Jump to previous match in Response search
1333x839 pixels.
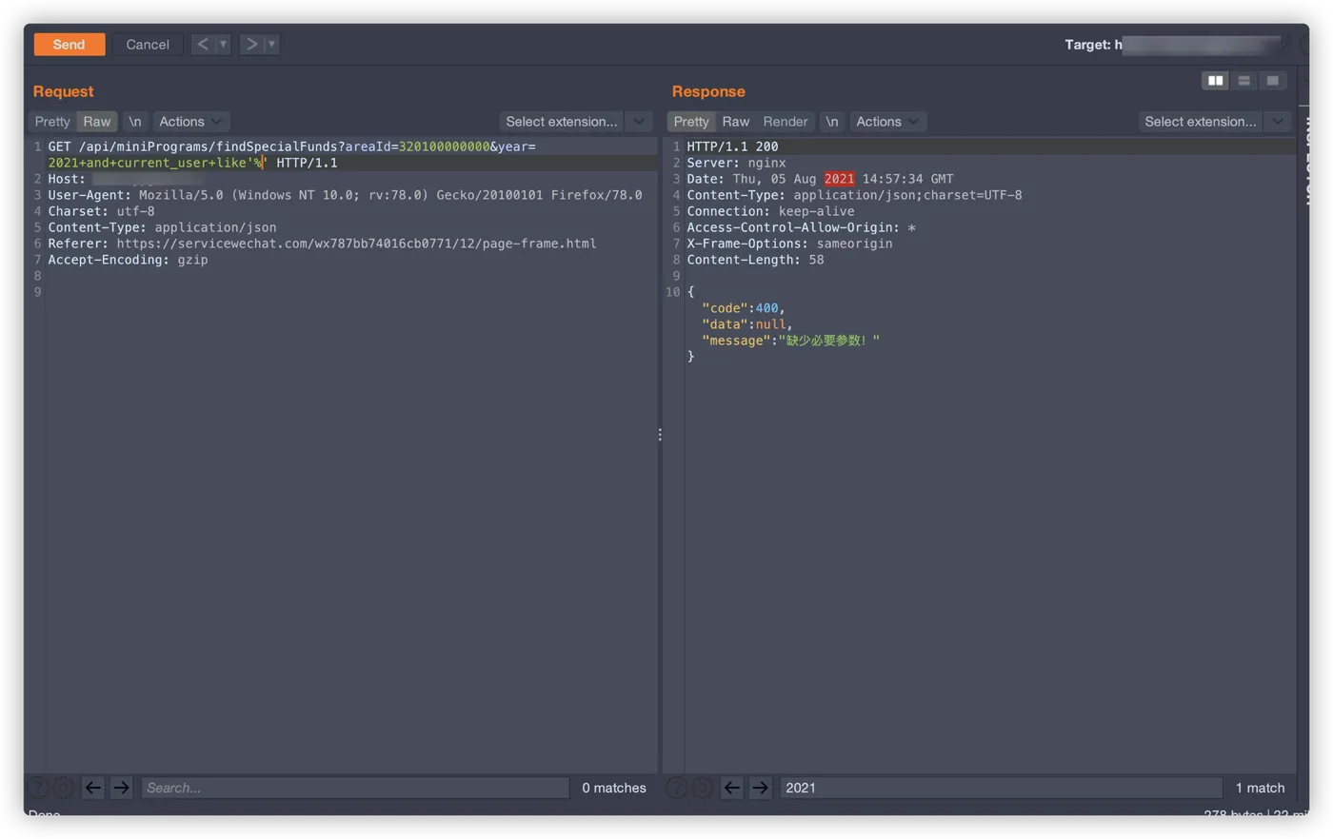point(731,788)
